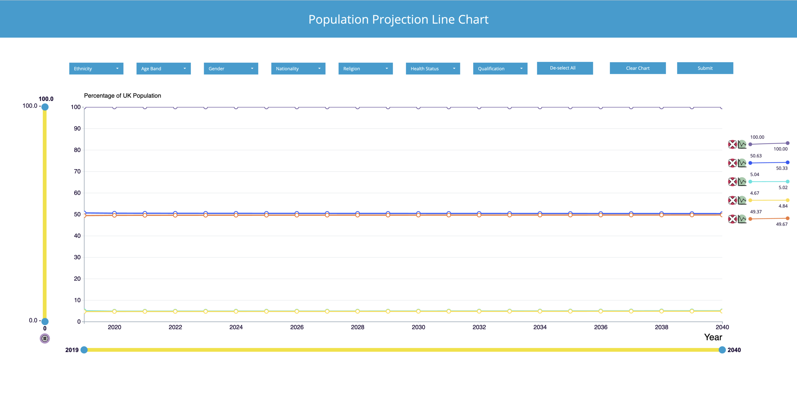Screen dimensions: 797x413
Task: Click the vertical slider's bottom handle at 0.0
Action: point(45,321)
